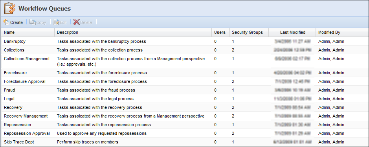Select the Recovery Management queue row
369x147 pixels.
coord(185,116)
